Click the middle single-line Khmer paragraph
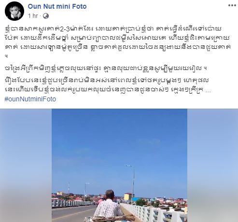 [106, 69]
